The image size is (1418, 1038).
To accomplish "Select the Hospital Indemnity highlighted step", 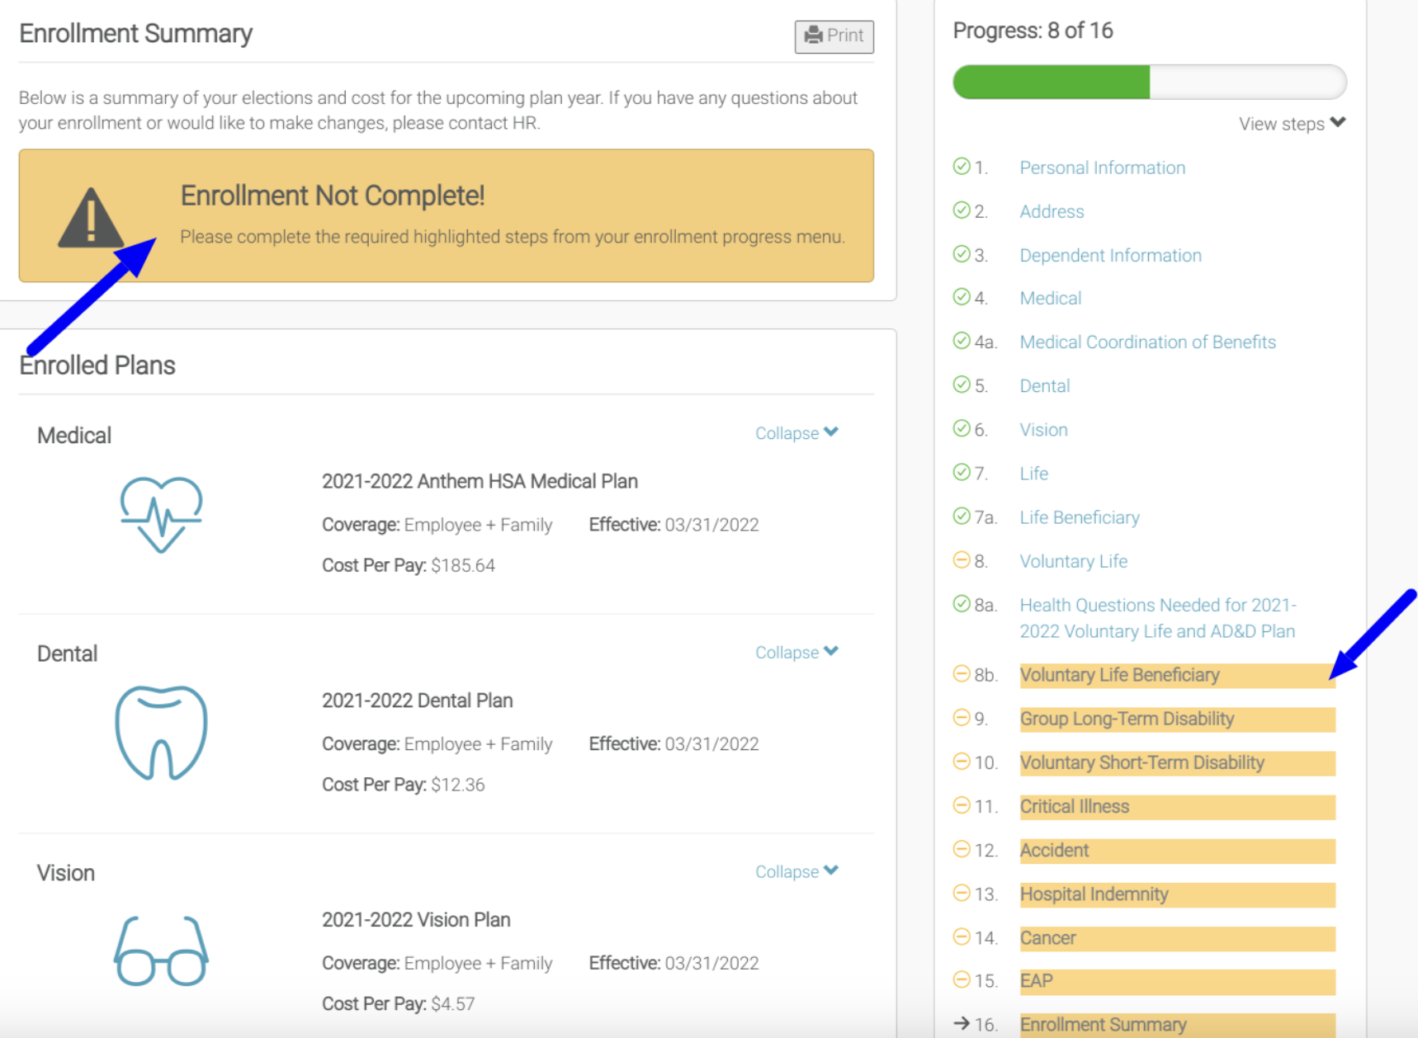I will (1094, 894).
